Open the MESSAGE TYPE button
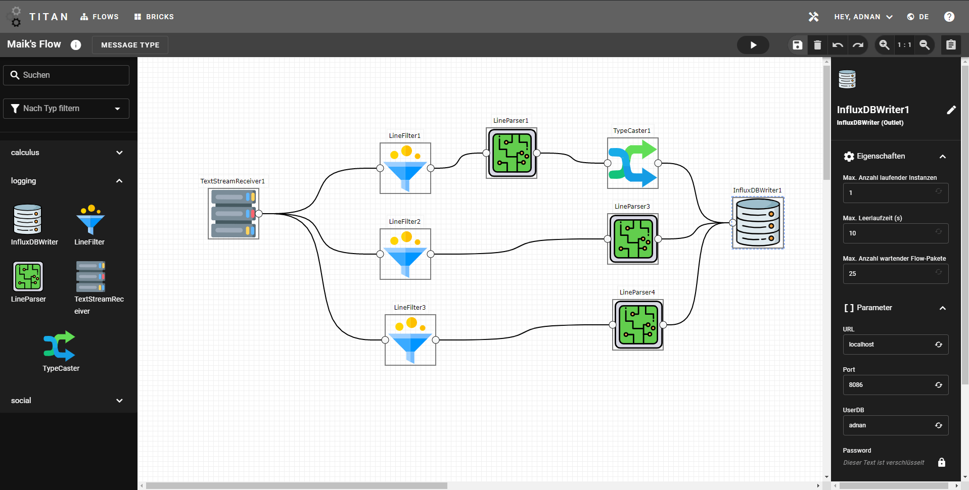 pyautogui.click(x=130, y=45)
